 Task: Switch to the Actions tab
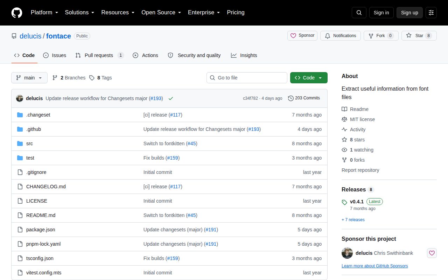coord(146,55)
